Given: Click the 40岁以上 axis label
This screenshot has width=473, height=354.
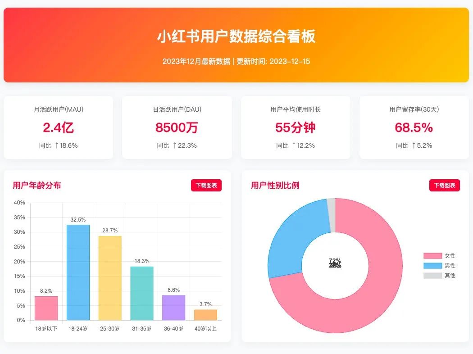Looking at the screenshot, I should [x=205, y=329].
